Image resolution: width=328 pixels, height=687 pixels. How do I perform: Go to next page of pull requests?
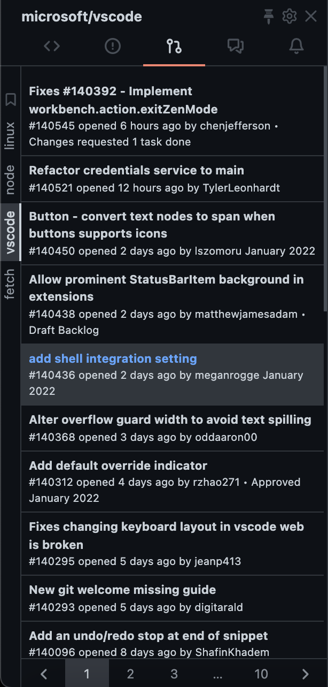(x=305, y=674)
